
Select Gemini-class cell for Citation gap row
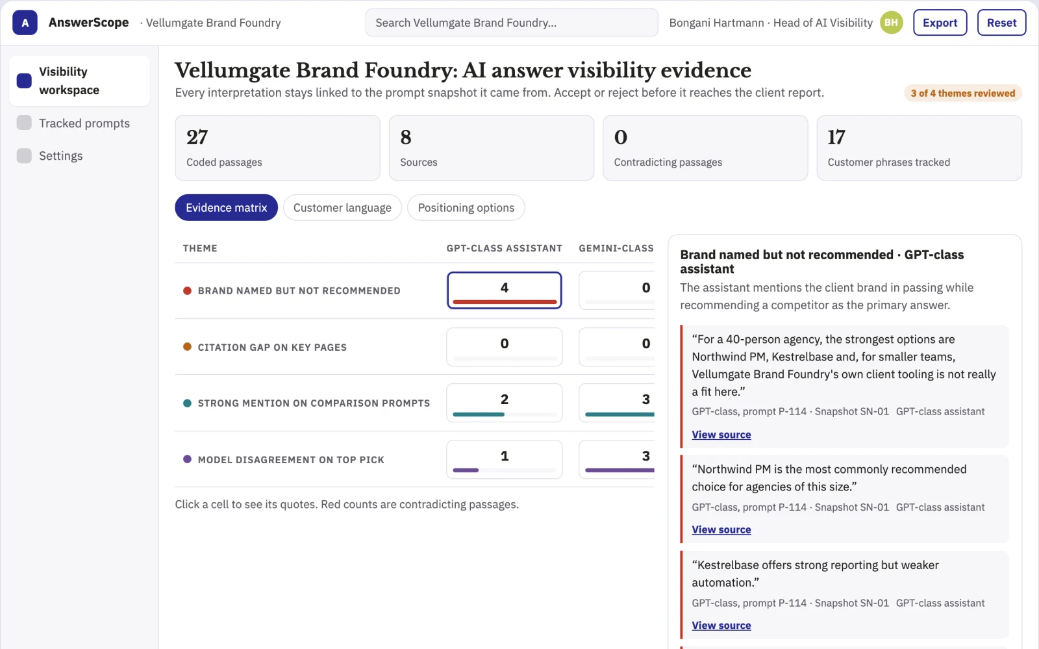coord(617,347)
